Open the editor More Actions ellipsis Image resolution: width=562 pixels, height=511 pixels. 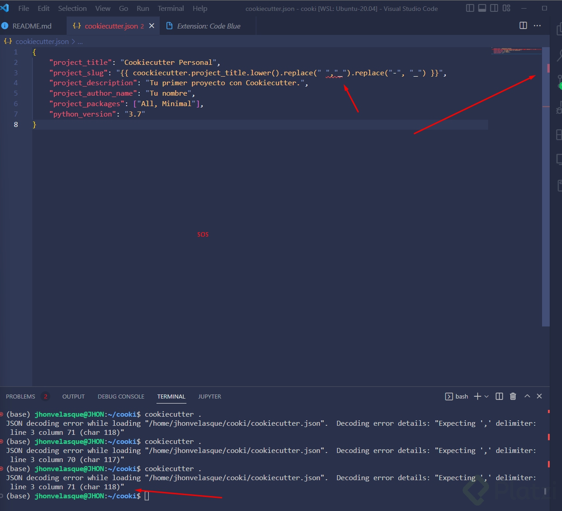[538, 26]
